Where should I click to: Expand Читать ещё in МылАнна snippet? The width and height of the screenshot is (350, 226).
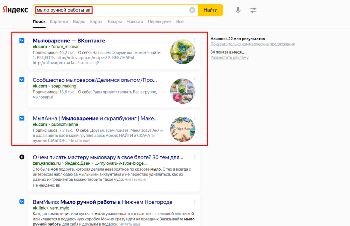click(x=80, y=141)
